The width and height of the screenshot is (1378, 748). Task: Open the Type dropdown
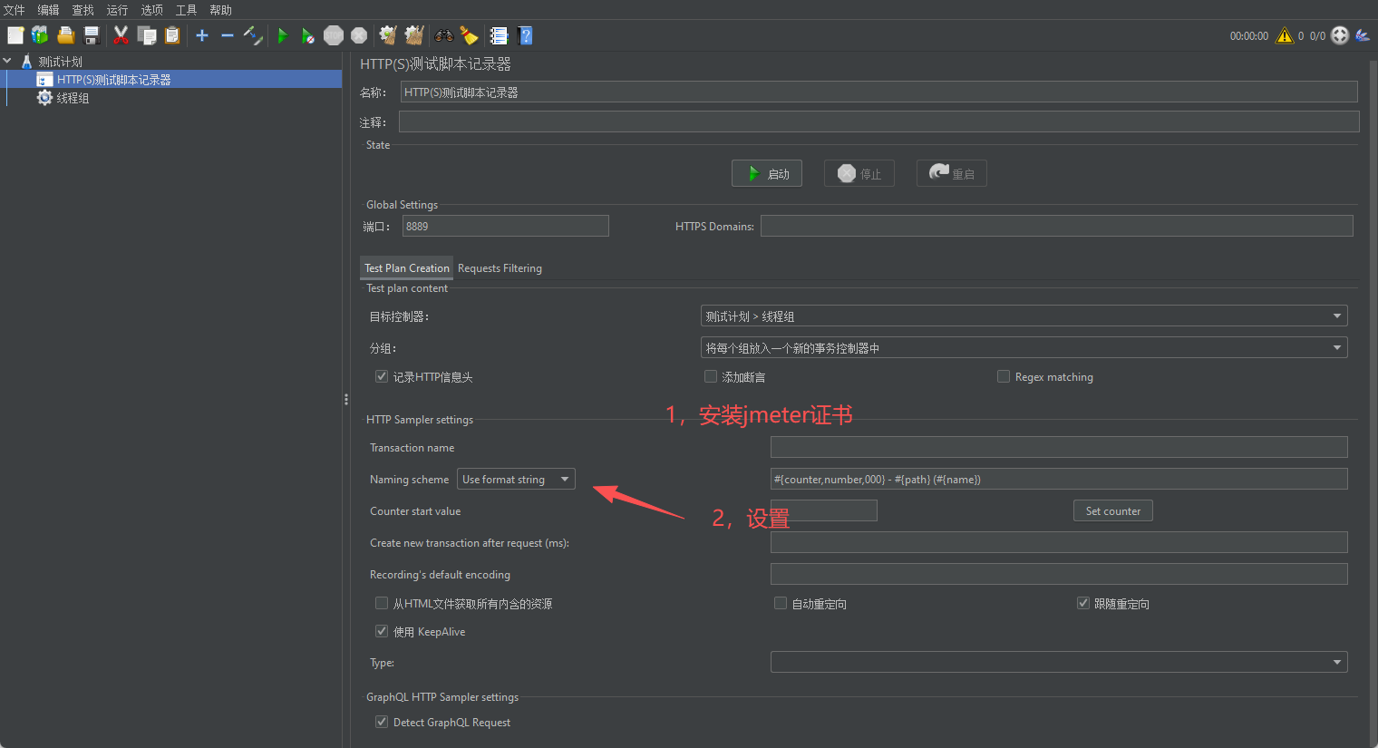coord(1059,662)
